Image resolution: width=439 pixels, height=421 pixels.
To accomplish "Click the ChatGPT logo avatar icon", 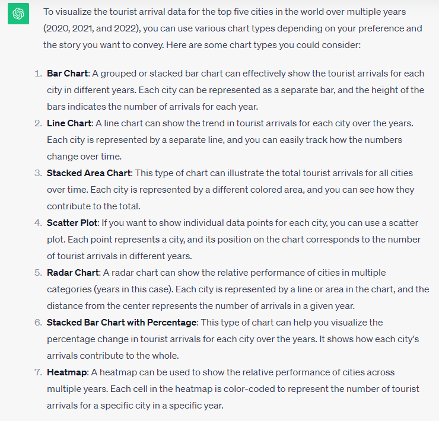I will [18, 14].
